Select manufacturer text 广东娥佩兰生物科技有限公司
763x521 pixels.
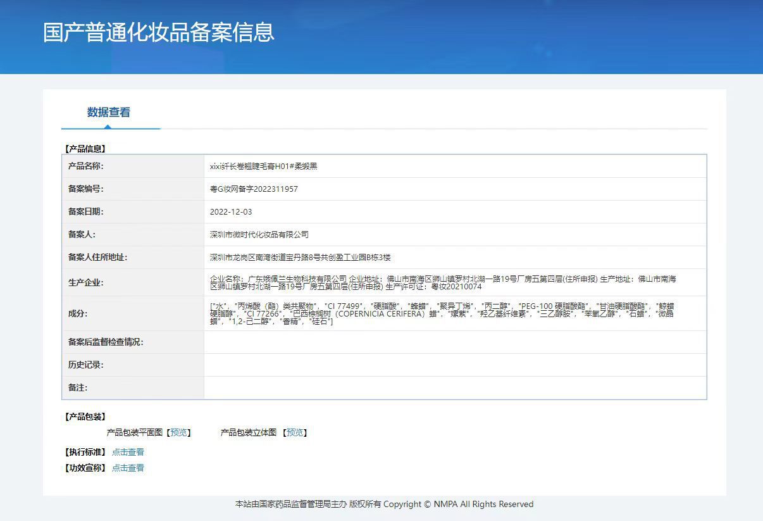click(297, 279)
